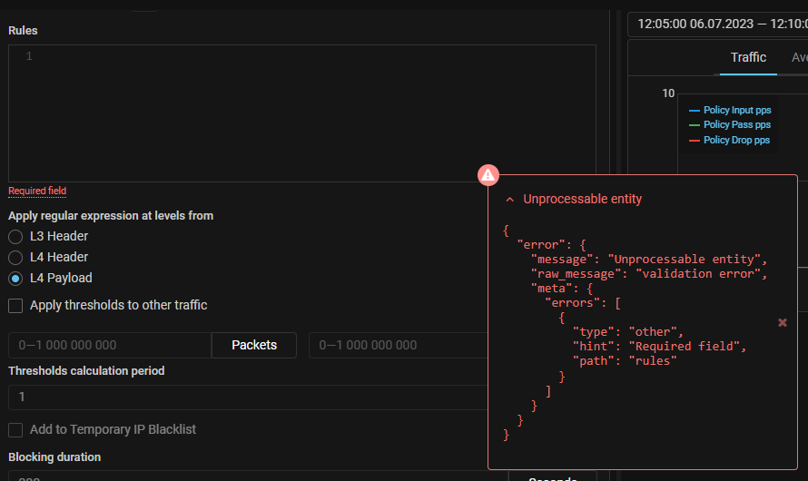The width and height of the screenshot is (808, 481).
Task: Click the warning triangle icon on error popup
Action: (488, 174)
